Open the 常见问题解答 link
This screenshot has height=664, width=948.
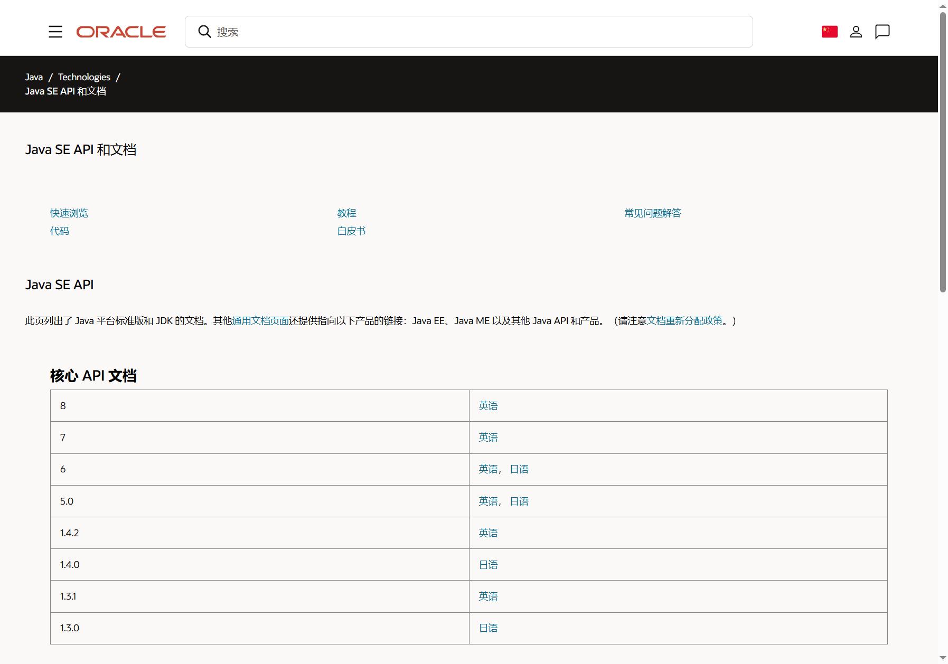pos(653,213)
